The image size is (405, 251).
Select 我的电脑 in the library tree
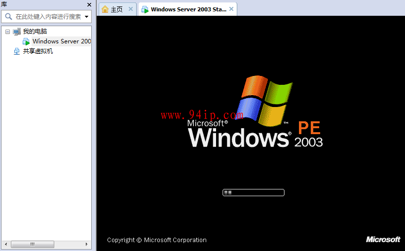pyautogui.click(x=35, y=32)
